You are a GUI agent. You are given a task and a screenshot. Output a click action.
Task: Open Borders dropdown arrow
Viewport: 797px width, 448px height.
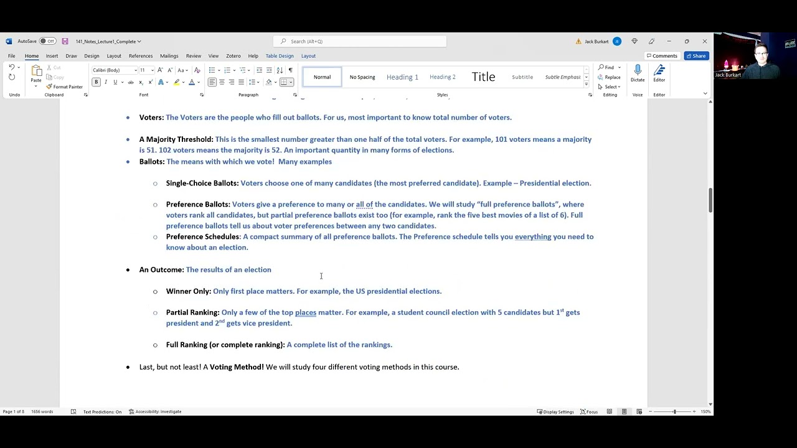point(290,82)
